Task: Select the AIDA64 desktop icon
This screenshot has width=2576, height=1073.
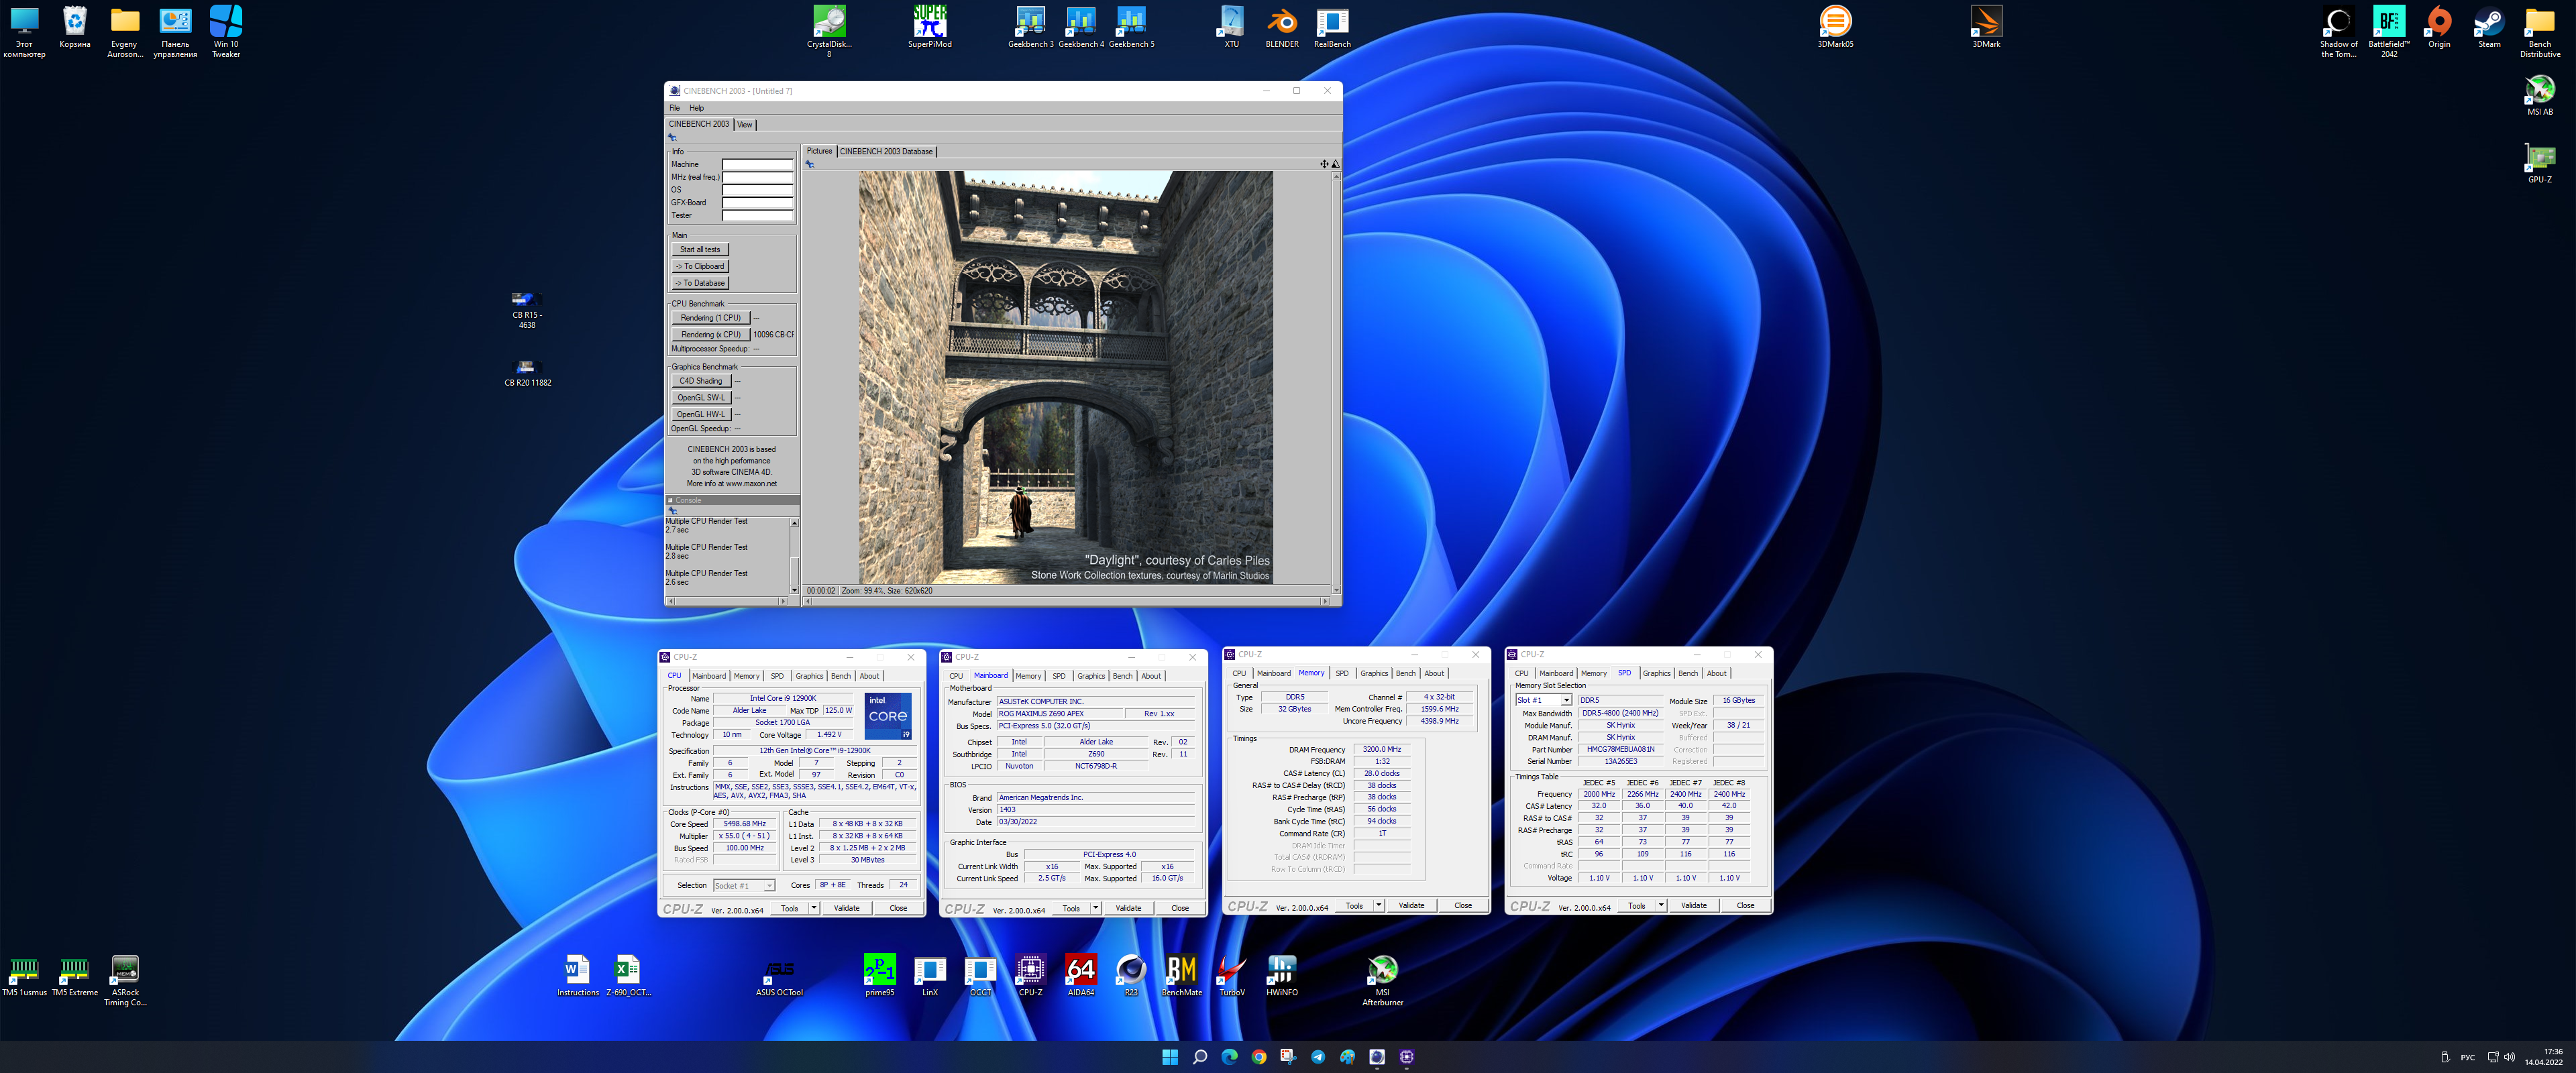Action: (x=1081, y=975)
